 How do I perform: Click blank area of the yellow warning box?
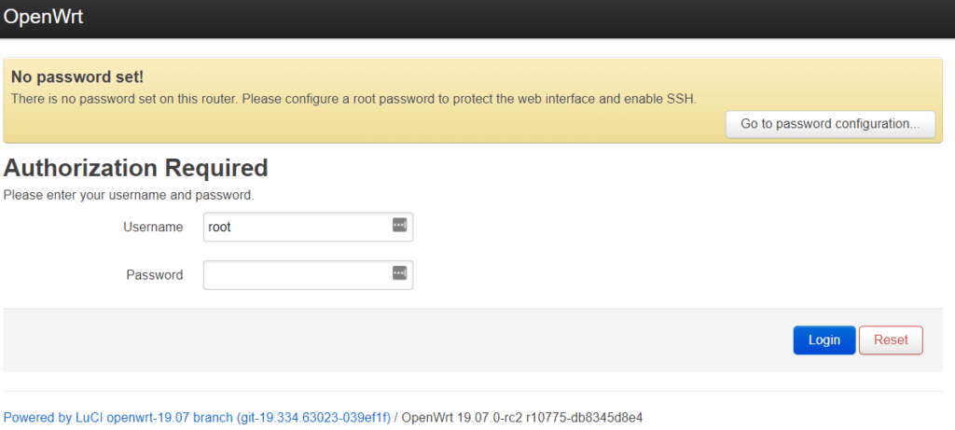(x=366, y=125)
